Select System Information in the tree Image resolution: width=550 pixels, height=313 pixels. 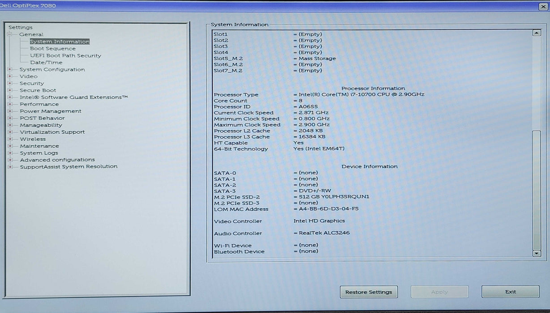(x=60, y=42)
